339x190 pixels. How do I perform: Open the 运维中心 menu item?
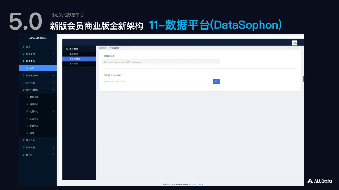coord(38,104)
